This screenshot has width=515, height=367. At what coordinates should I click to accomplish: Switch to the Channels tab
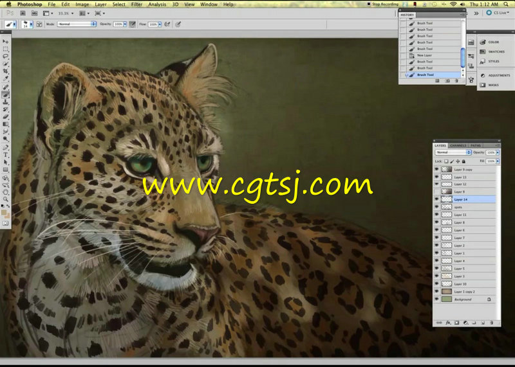coord(458,145)
